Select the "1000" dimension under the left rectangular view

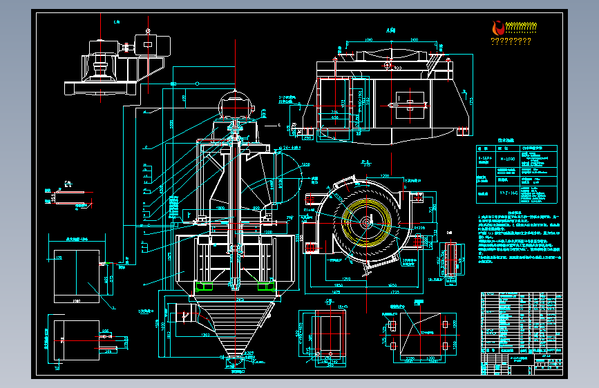77,301
